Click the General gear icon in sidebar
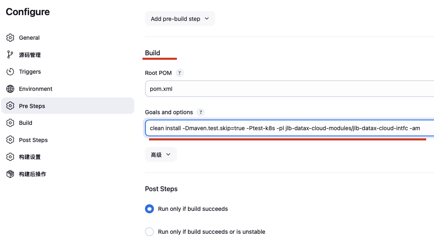 (10, 38)
